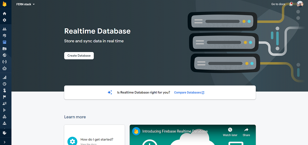308x145 pixels.
Task: Open the Go to docs link
Action: point(278,4)
